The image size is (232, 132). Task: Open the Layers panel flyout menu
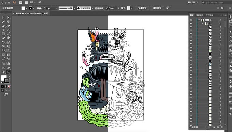(226, 15)
